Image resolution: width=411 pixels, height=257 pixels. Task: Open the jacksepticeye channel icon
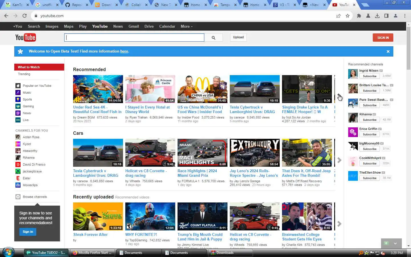18,171
